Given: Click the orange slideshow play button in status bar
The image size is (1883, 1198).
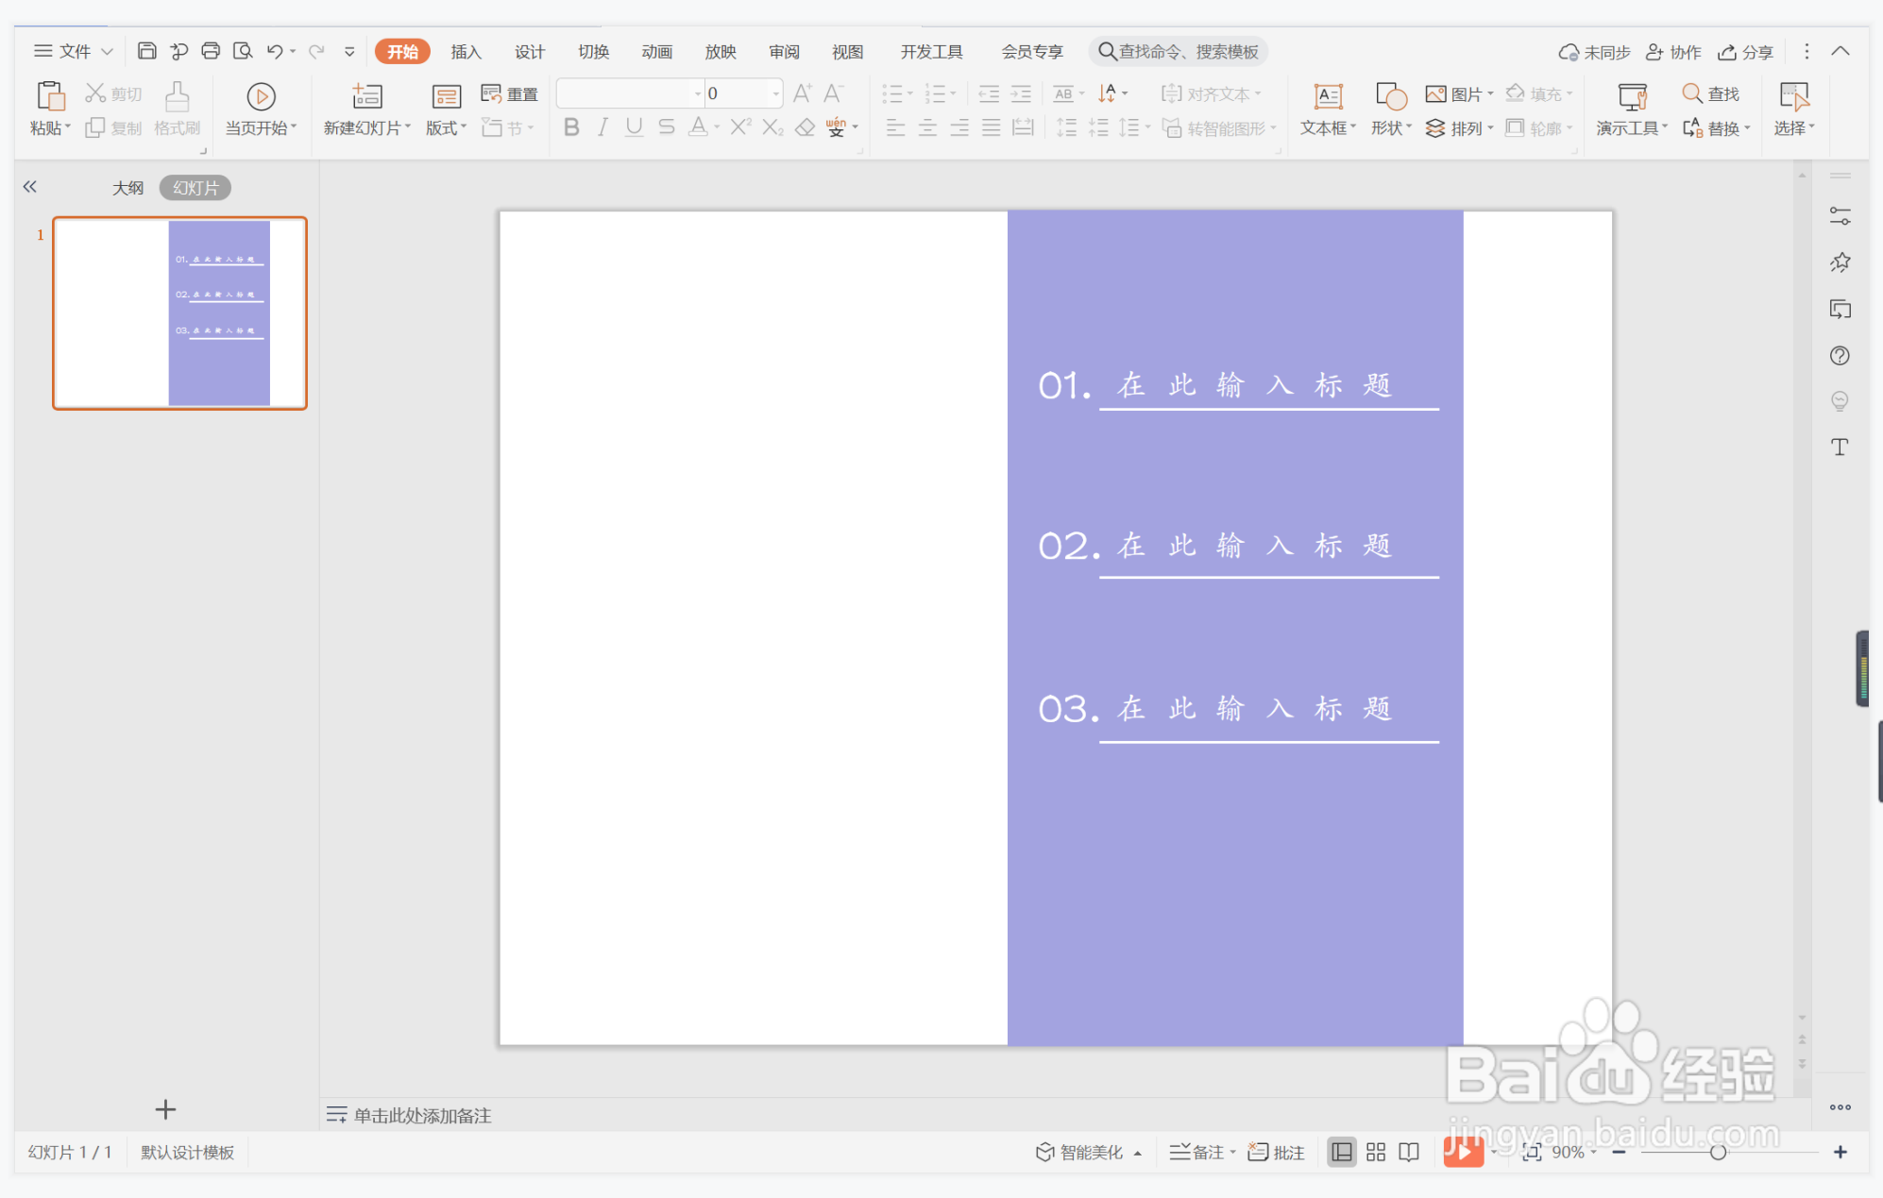Looking at the screenshot, I should point(1463,1151).
